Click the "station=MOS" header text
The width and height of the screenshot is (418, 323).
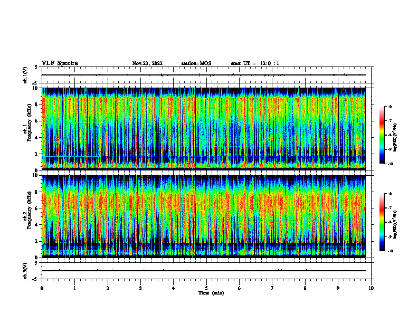[196, 63]
